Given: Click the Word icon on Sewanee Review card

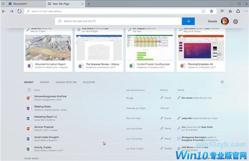Looking at the screenshot, I should click(x=81, y=66).
